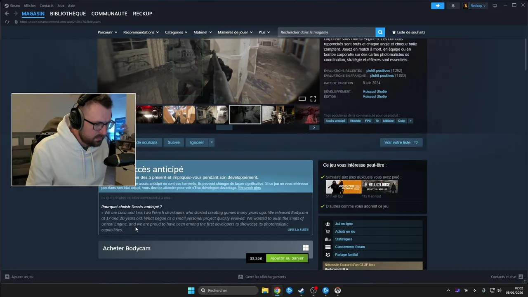Expand the Catégories menu
The height and width of the screenshot is (297, 528).
(x=176, y=32)
